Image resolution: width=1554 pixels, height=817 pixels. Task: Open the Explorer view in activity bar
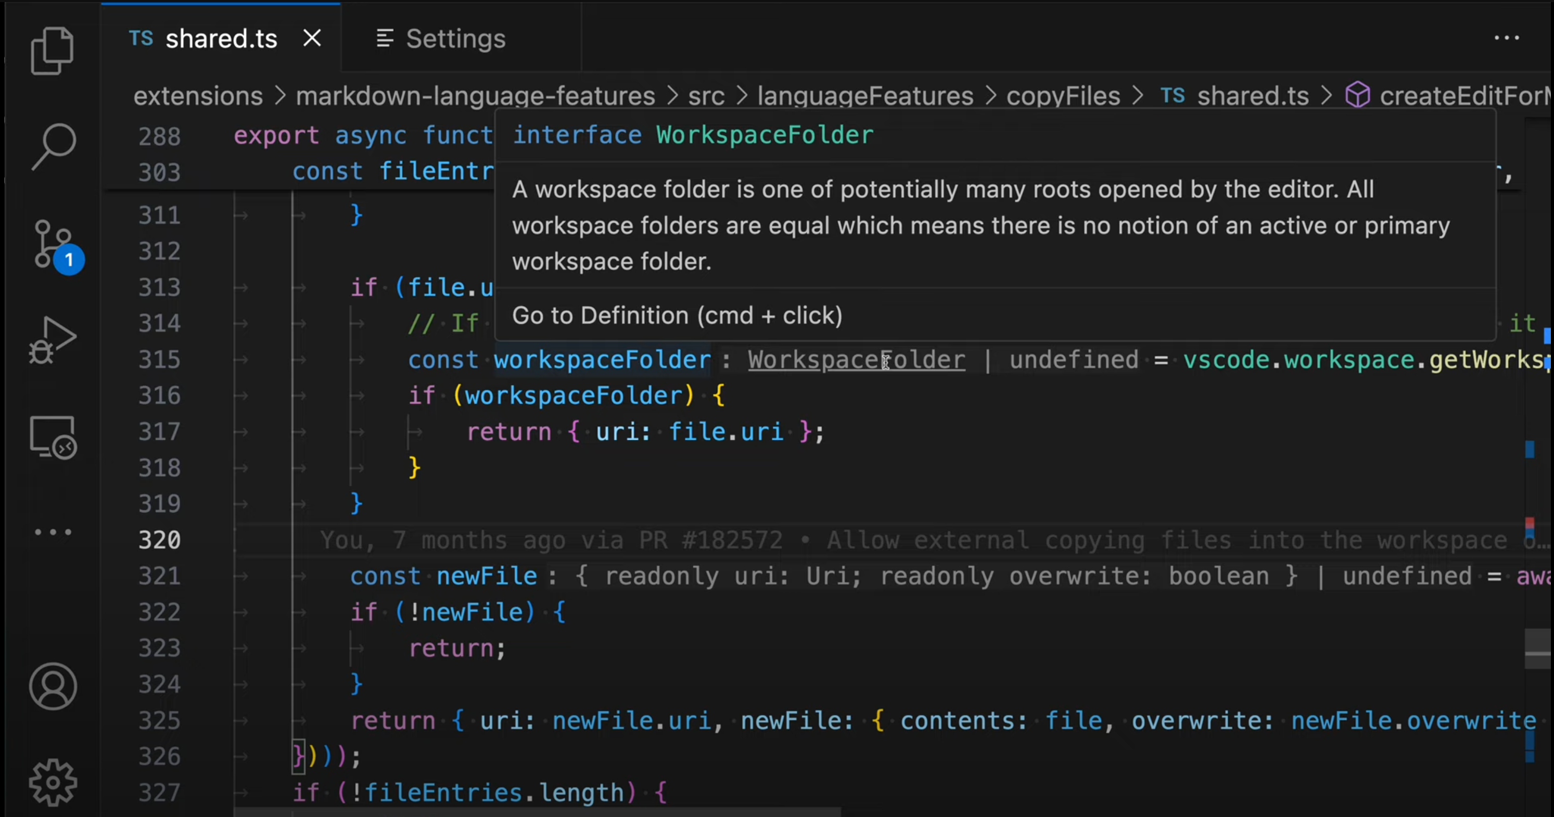point(52,50)
